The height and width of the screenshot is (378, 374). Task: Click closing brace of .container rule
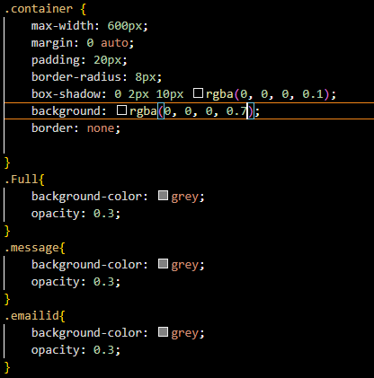tap(7, 163)
